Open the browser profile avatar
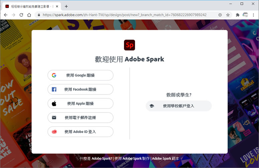Viewport: 259px width, 168px height. pos(245,15)
